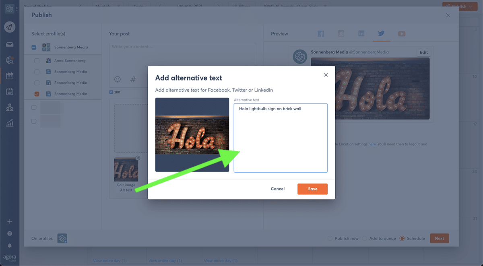The height and width of the screenshot is (266, 483).
Task: Open the three-dot menu beside organization logo
Action: point(17,8)
